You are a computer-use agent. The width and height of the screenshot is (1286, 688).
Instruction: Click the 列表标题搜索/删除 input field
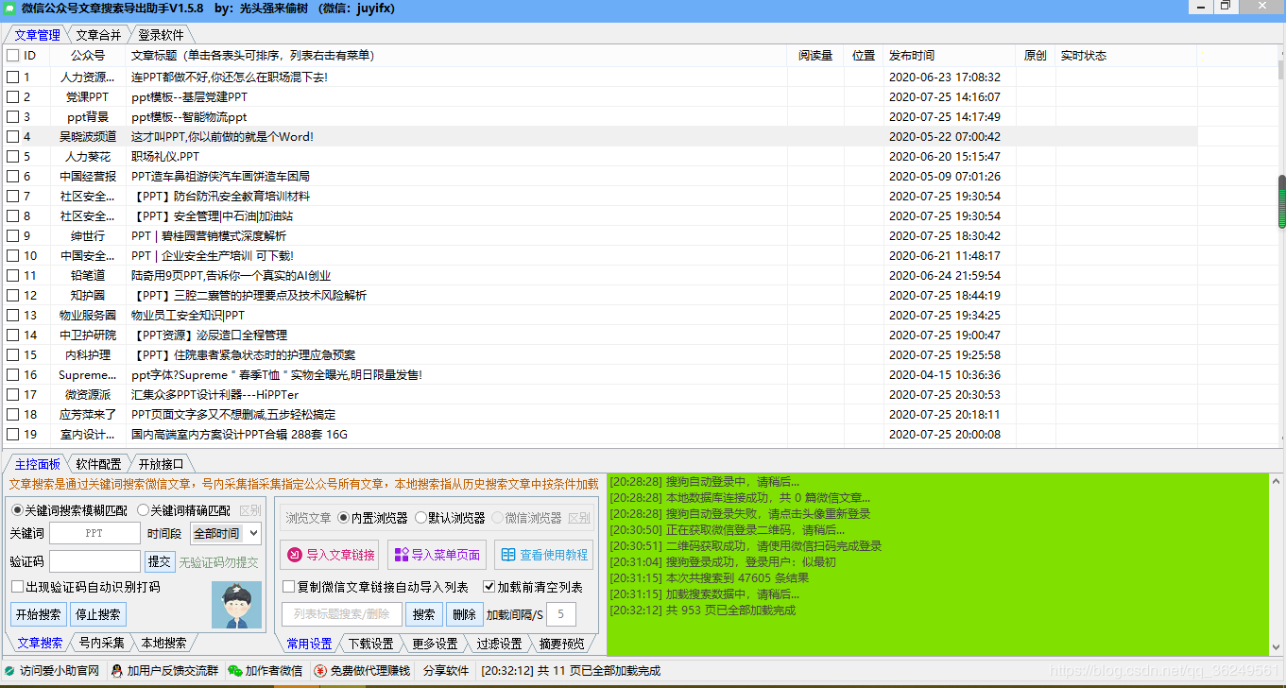[x=342, y=614]
